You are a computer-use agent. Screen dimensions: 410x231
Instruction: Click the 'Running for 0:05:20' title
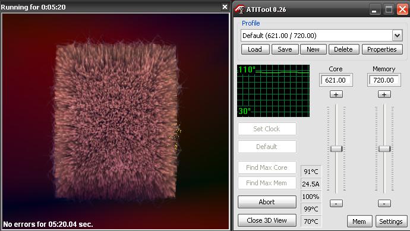[33, 7]
